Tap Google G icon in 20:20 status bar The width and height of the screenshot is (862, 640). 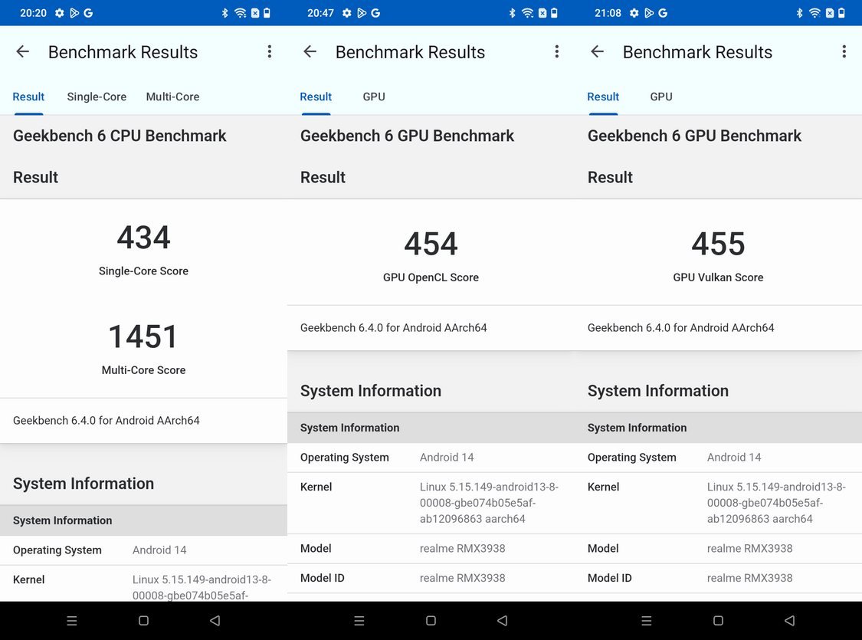88,12
